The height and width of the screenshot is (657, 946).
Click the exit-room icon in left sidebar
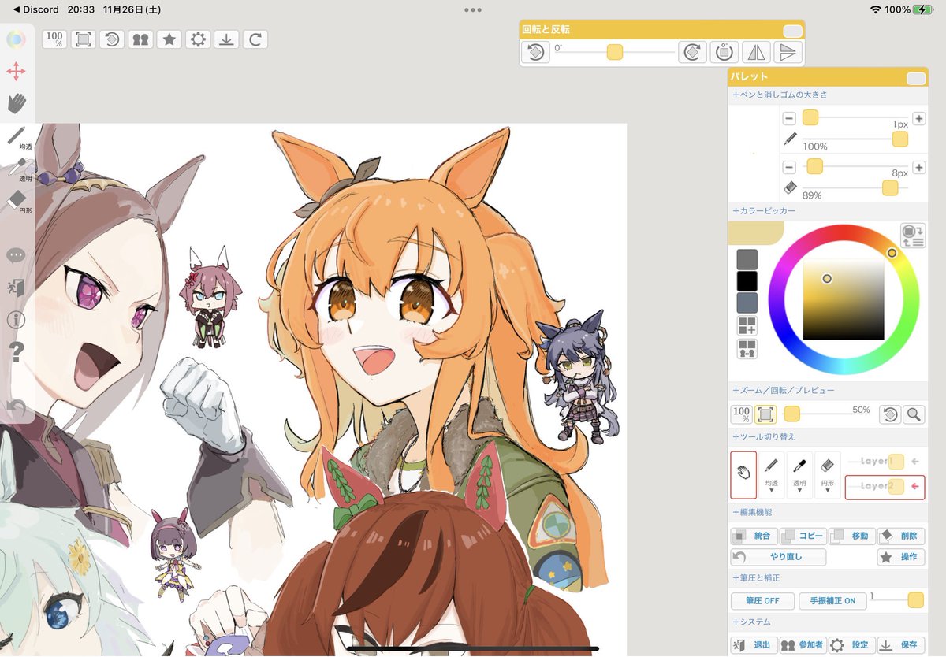16,288
